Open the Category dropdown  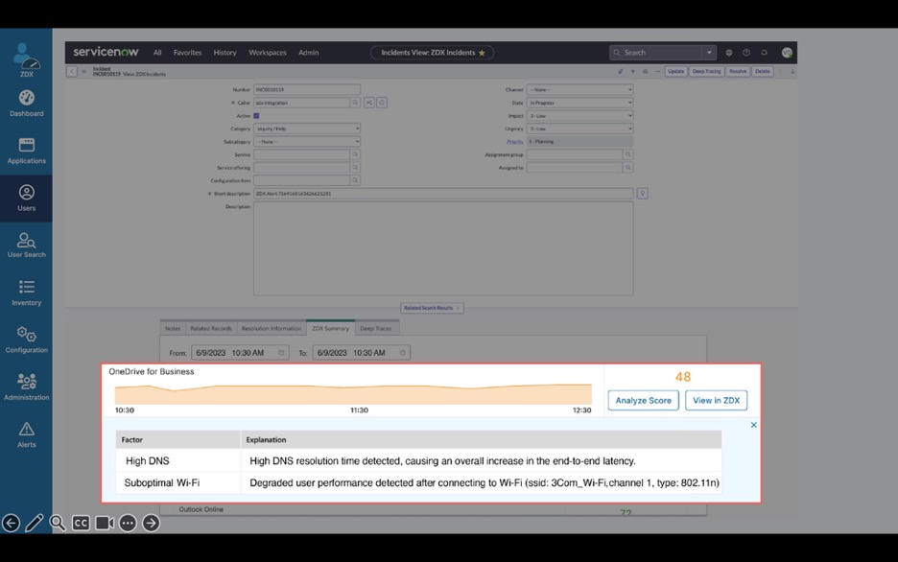[x=307, y=129]
